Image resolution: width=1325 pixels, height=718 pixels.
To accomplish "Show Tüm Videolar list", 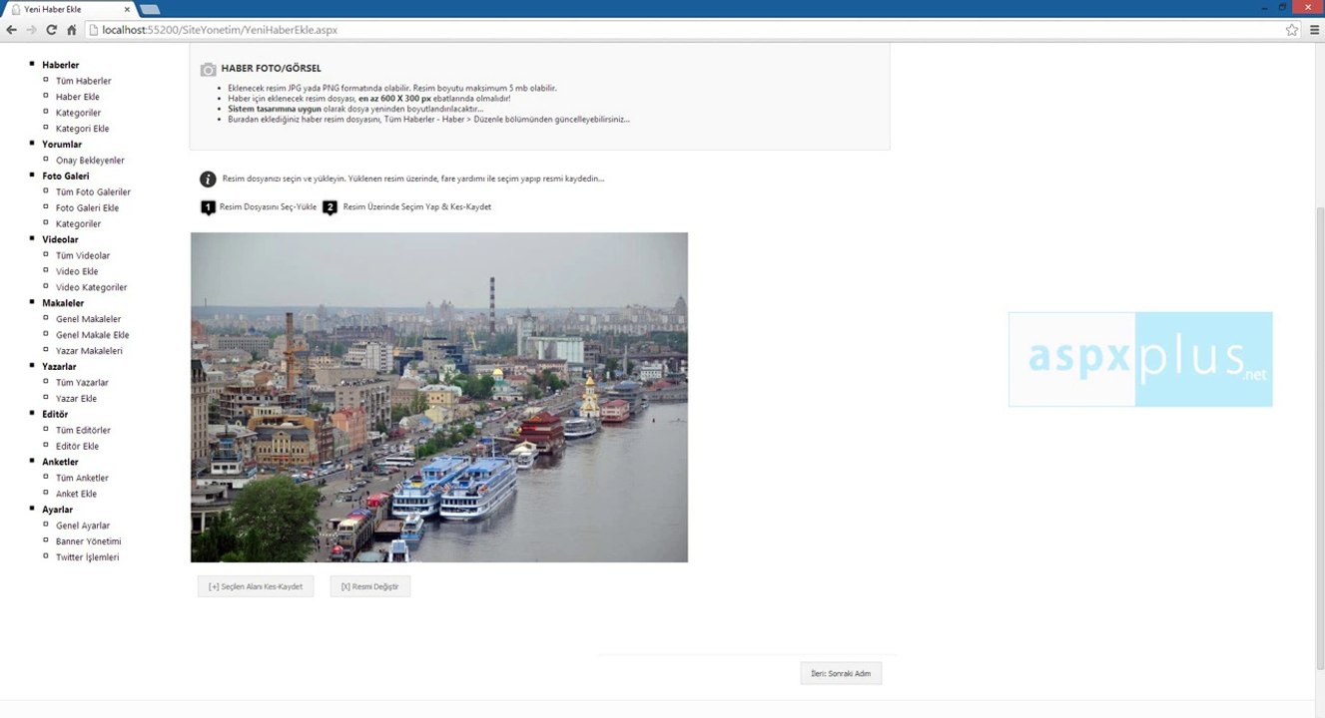I will click(83, 256).
